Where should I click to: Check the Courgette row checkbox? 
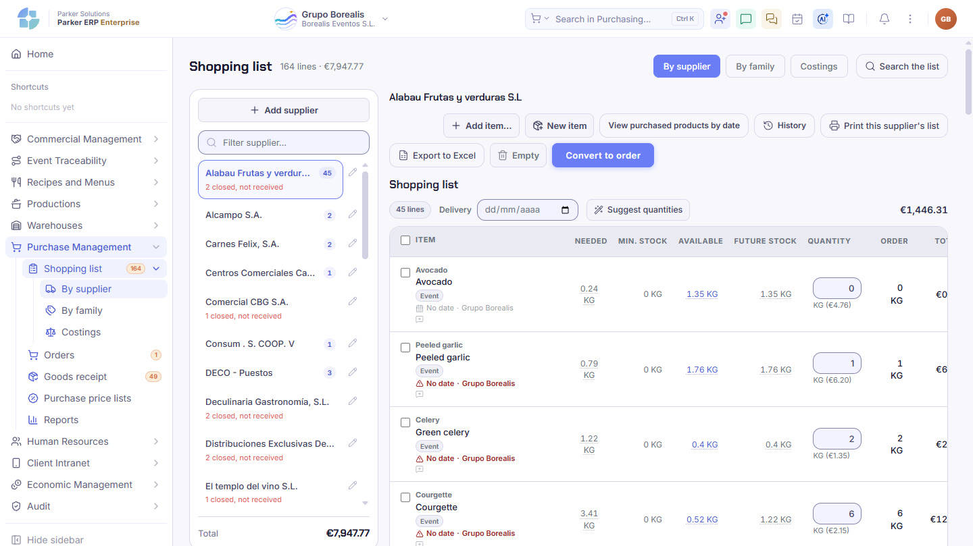[x=405, y=497]
